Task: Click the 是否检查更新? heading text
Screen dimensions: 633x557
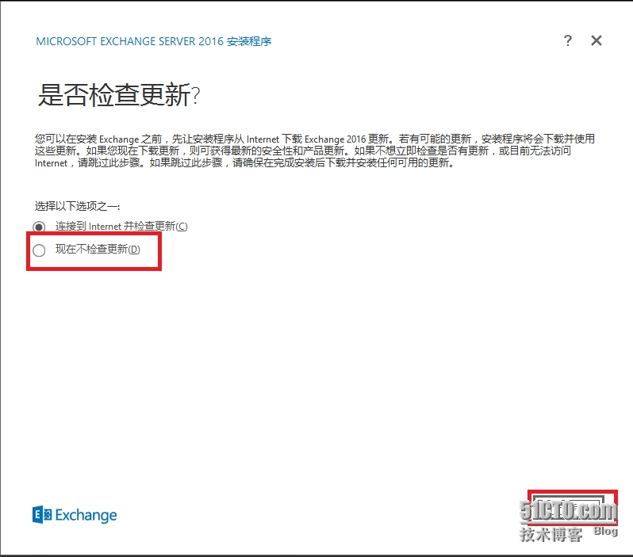Action: point(119,95)
